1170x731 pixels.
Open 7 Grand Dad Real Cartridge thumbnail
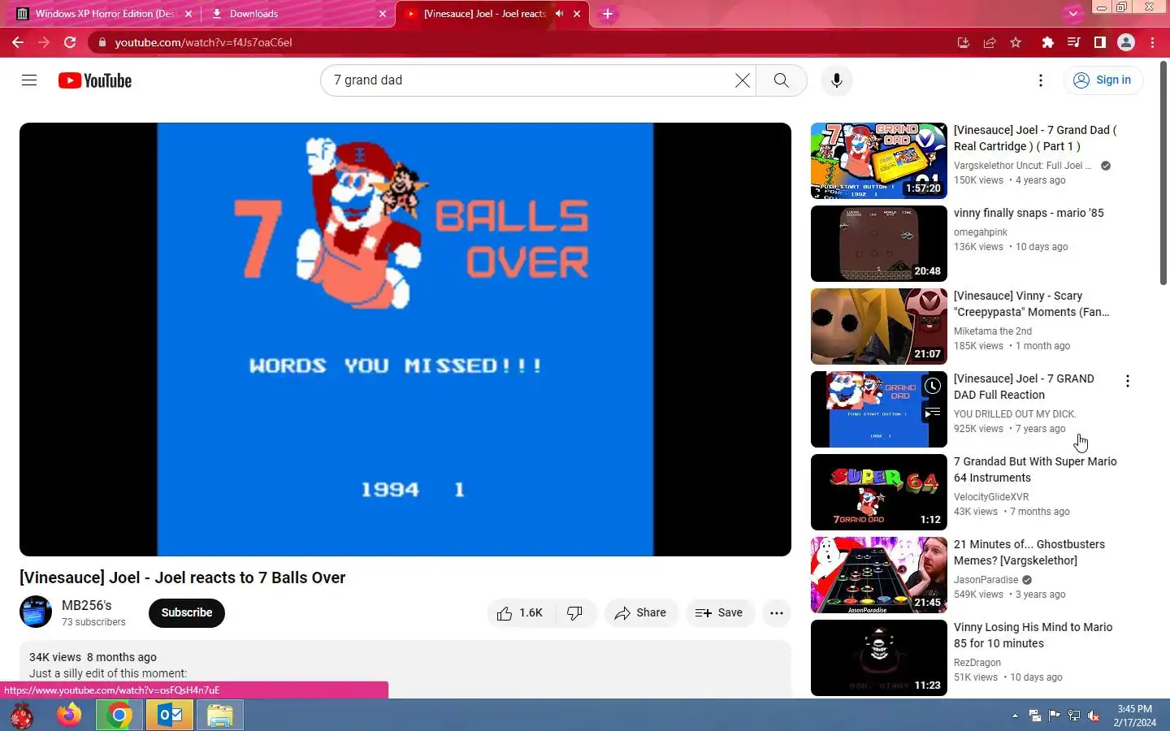coord(879,161)
